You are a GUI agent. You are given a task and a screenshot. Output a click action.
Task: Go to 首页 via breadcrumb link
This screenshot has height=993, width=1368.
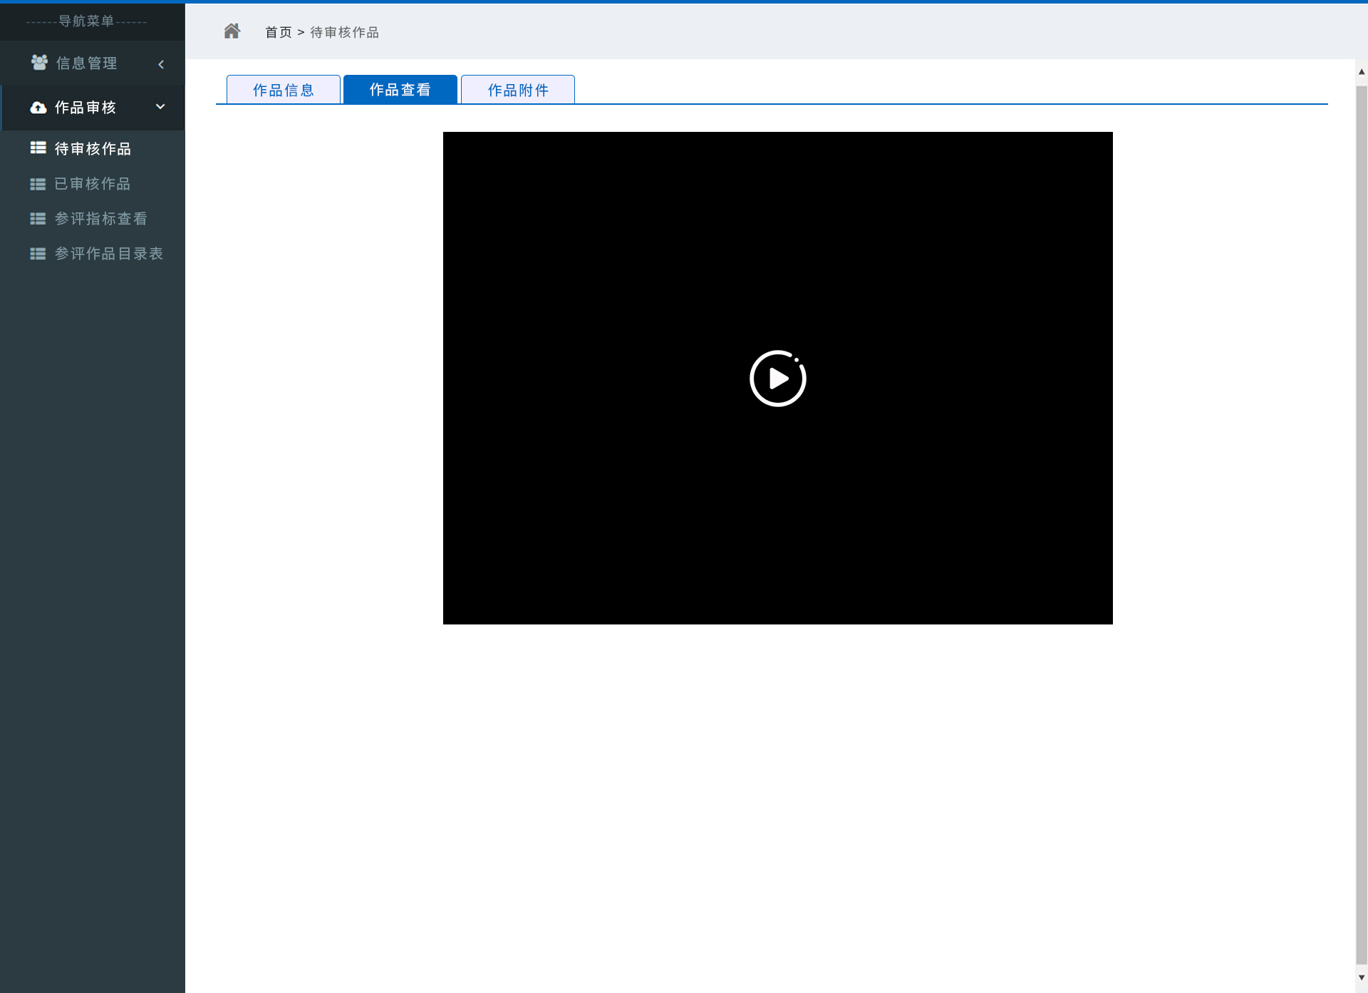click(279, 32)
